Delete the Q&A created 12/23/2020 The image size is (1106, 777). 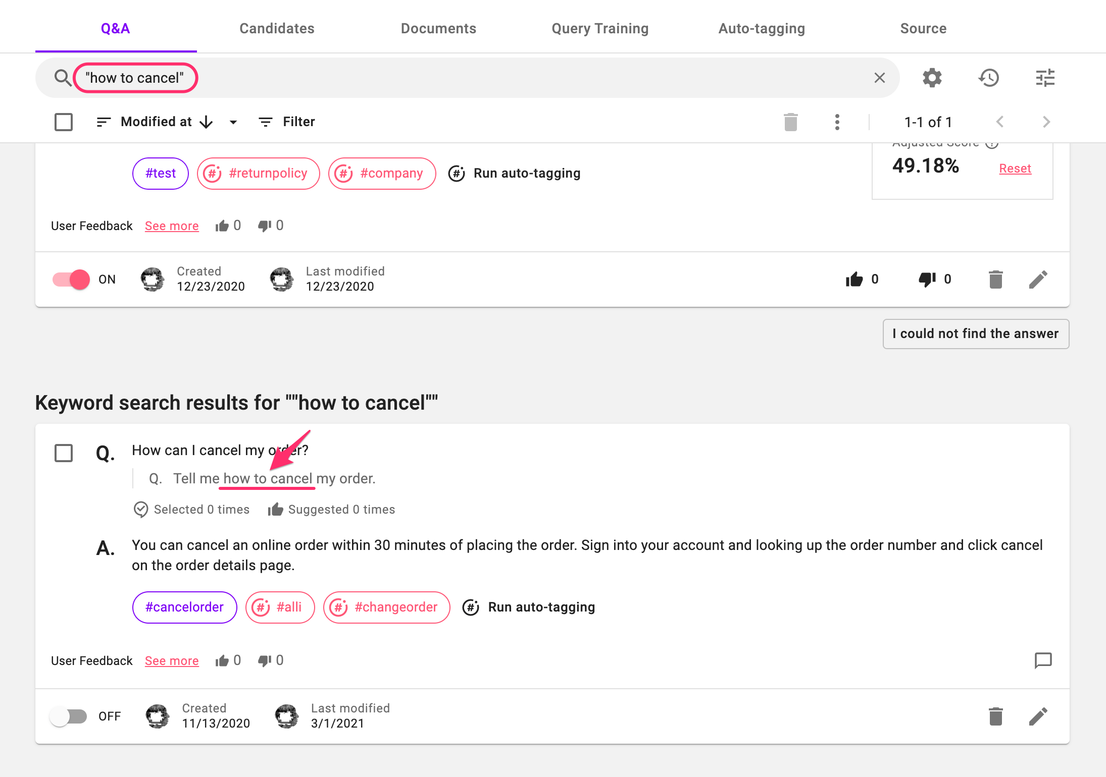[x=995, y=280]
